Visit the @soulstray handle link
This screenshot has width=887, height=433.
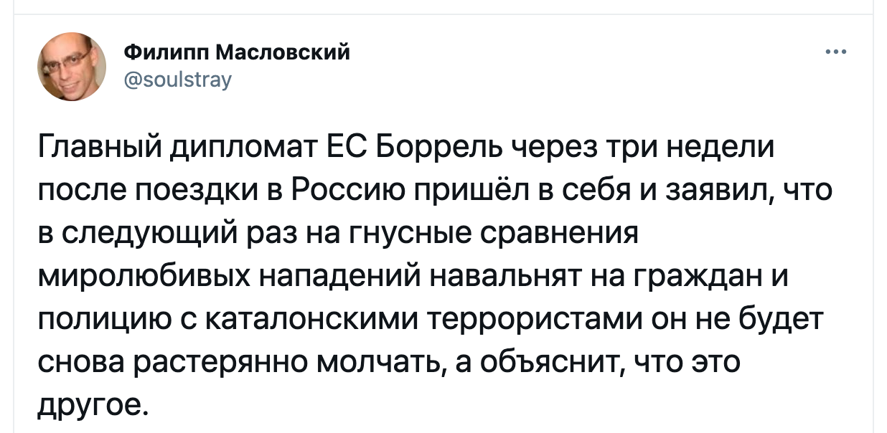[x=178, y=79]
